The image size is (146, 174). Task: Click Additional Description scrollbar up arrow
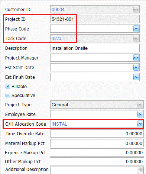140,170
